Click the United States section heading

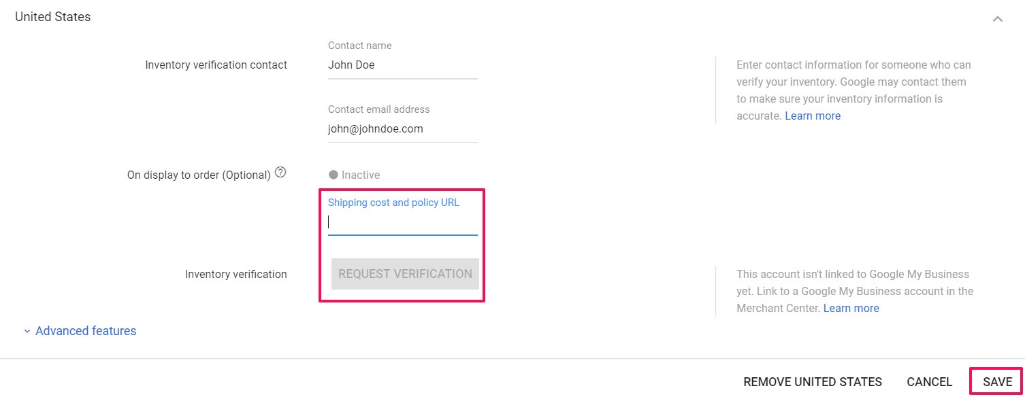[52, 17]
